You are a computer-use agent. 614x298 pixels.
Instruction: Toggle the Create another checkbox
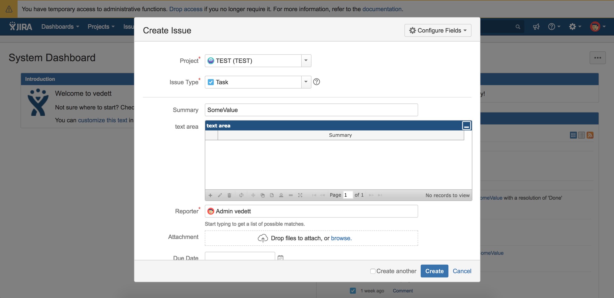coord(373,271)
